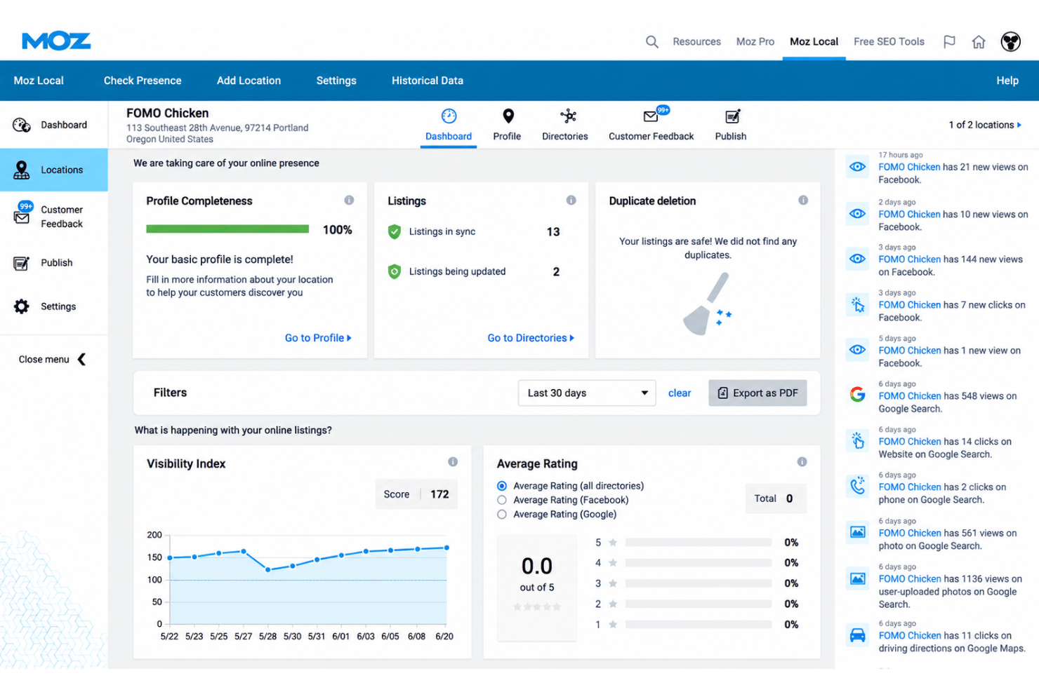Click Listings in sync shield icon
1039x692 pixels.
coord(395,231)
